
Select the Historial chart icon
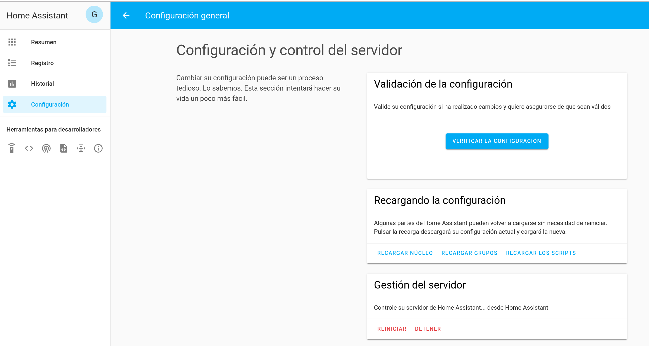[12, 84]
